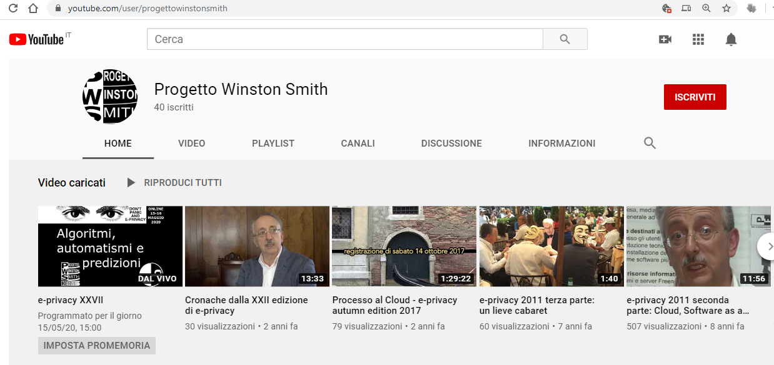
Task: Click the Progetto Winston Smith channel avatar
Action: point(110,96)
